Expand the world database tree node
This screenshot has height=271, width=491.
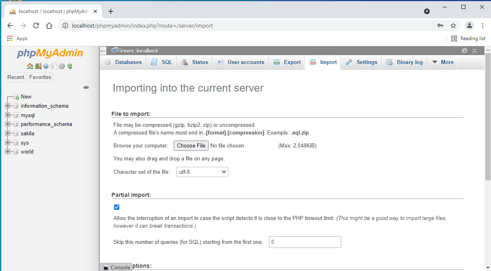(7, 152)
